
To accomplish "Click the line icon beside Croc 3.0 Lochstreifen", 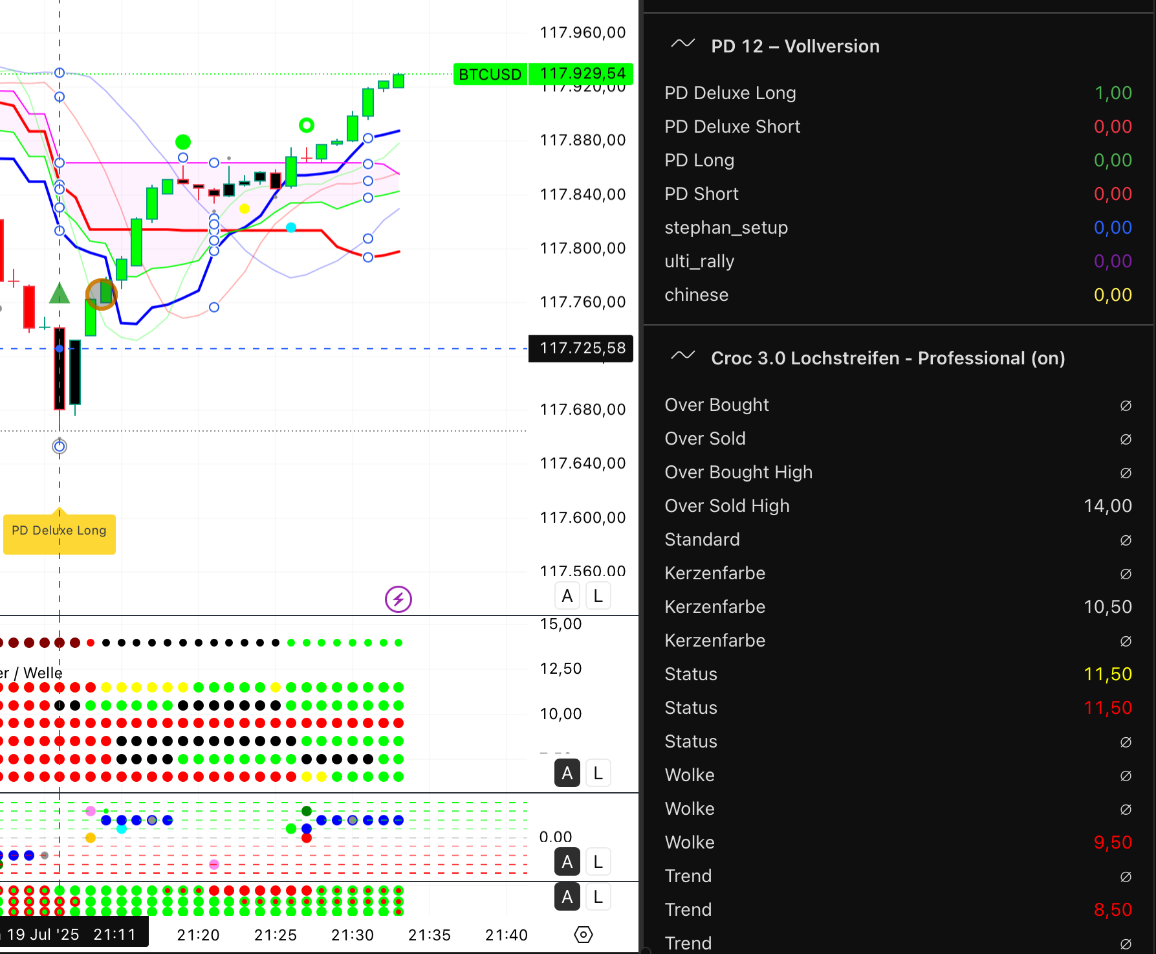I will pos(682,357).
